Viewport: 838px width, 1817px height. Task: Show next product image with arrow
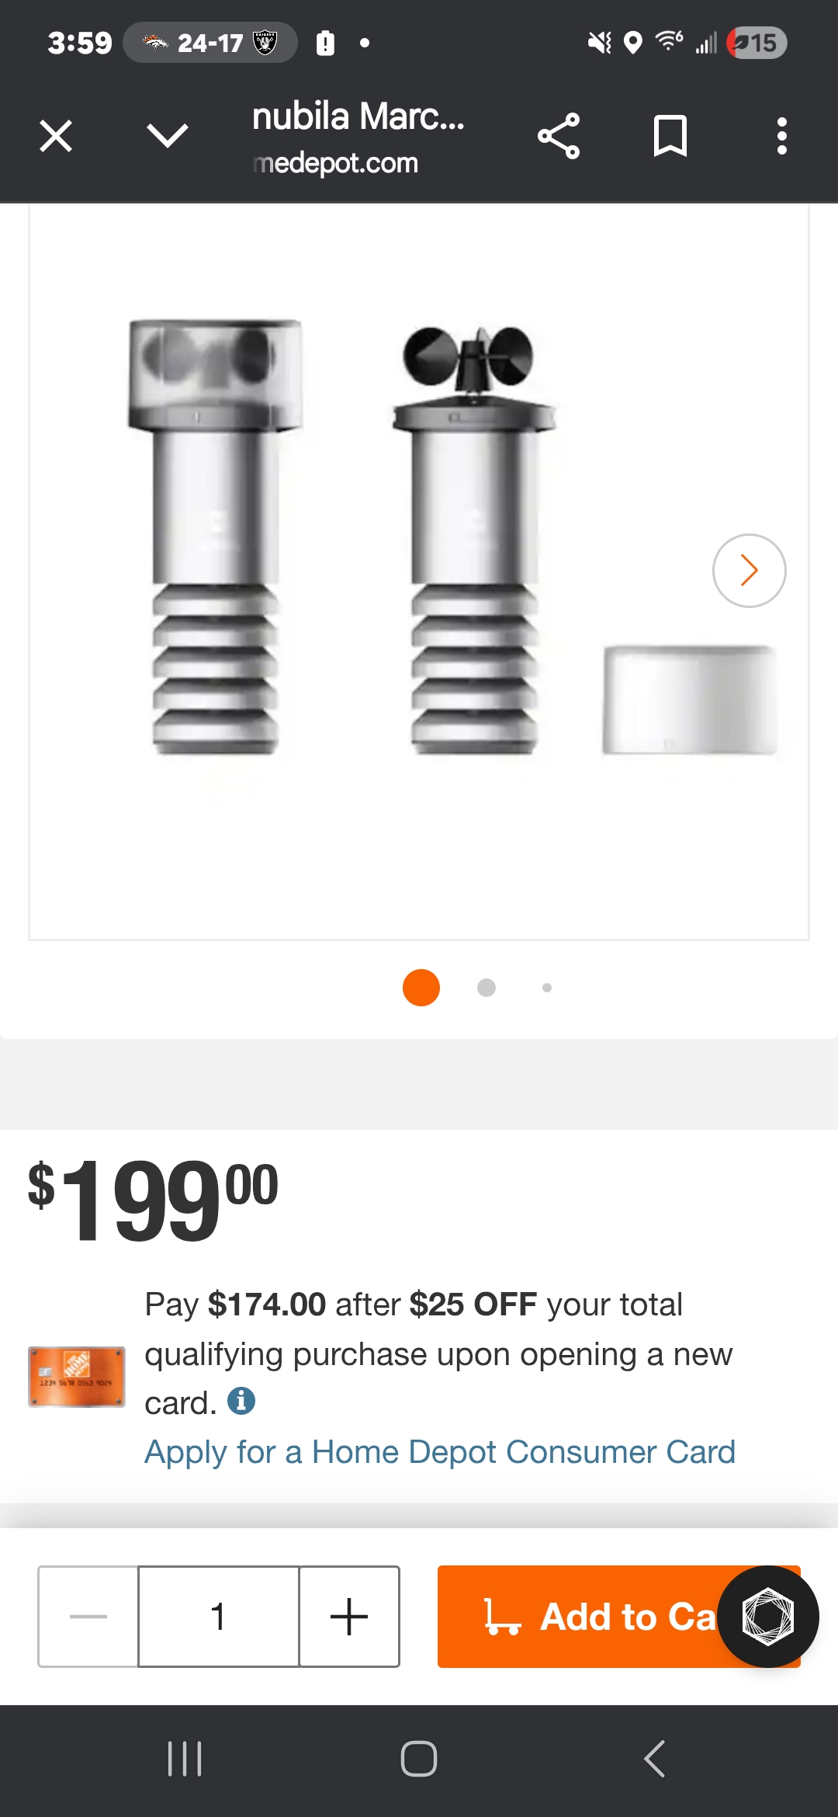tap(749, 571)
